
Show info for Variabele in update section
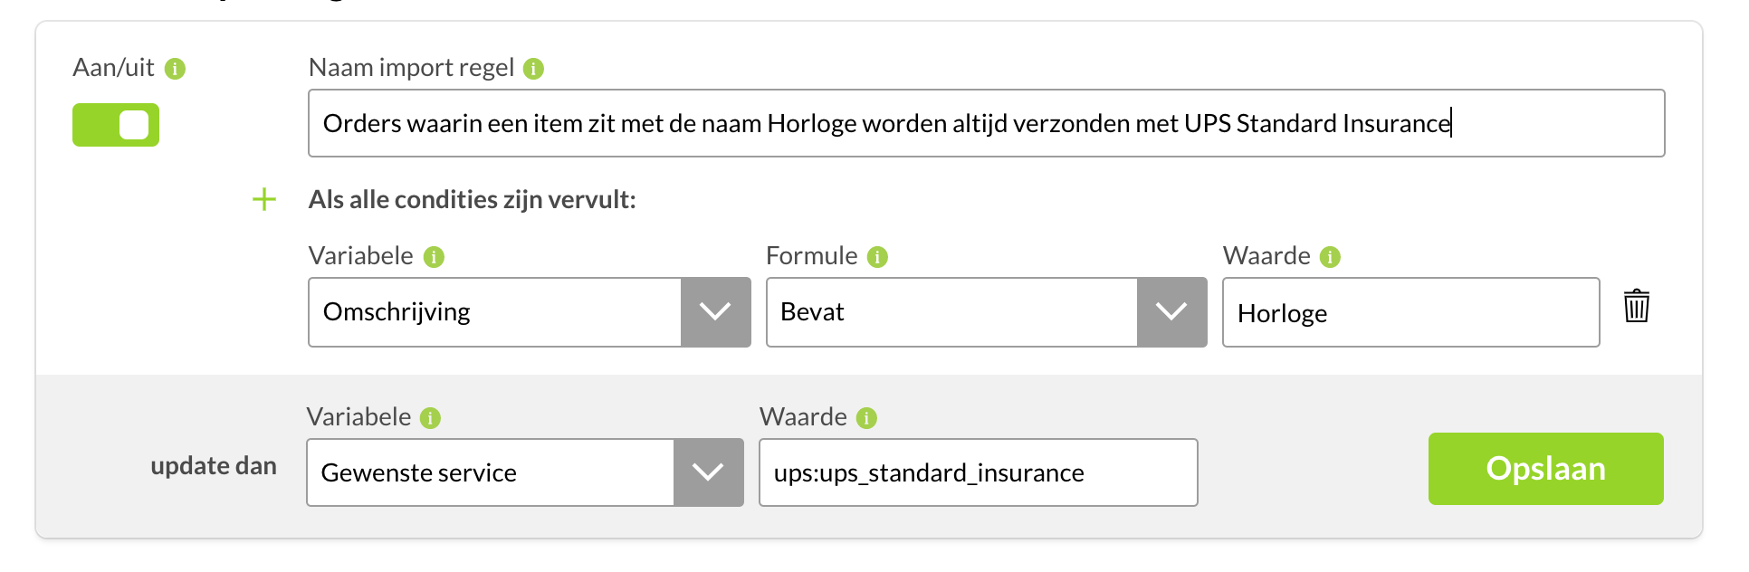[430, 418]
